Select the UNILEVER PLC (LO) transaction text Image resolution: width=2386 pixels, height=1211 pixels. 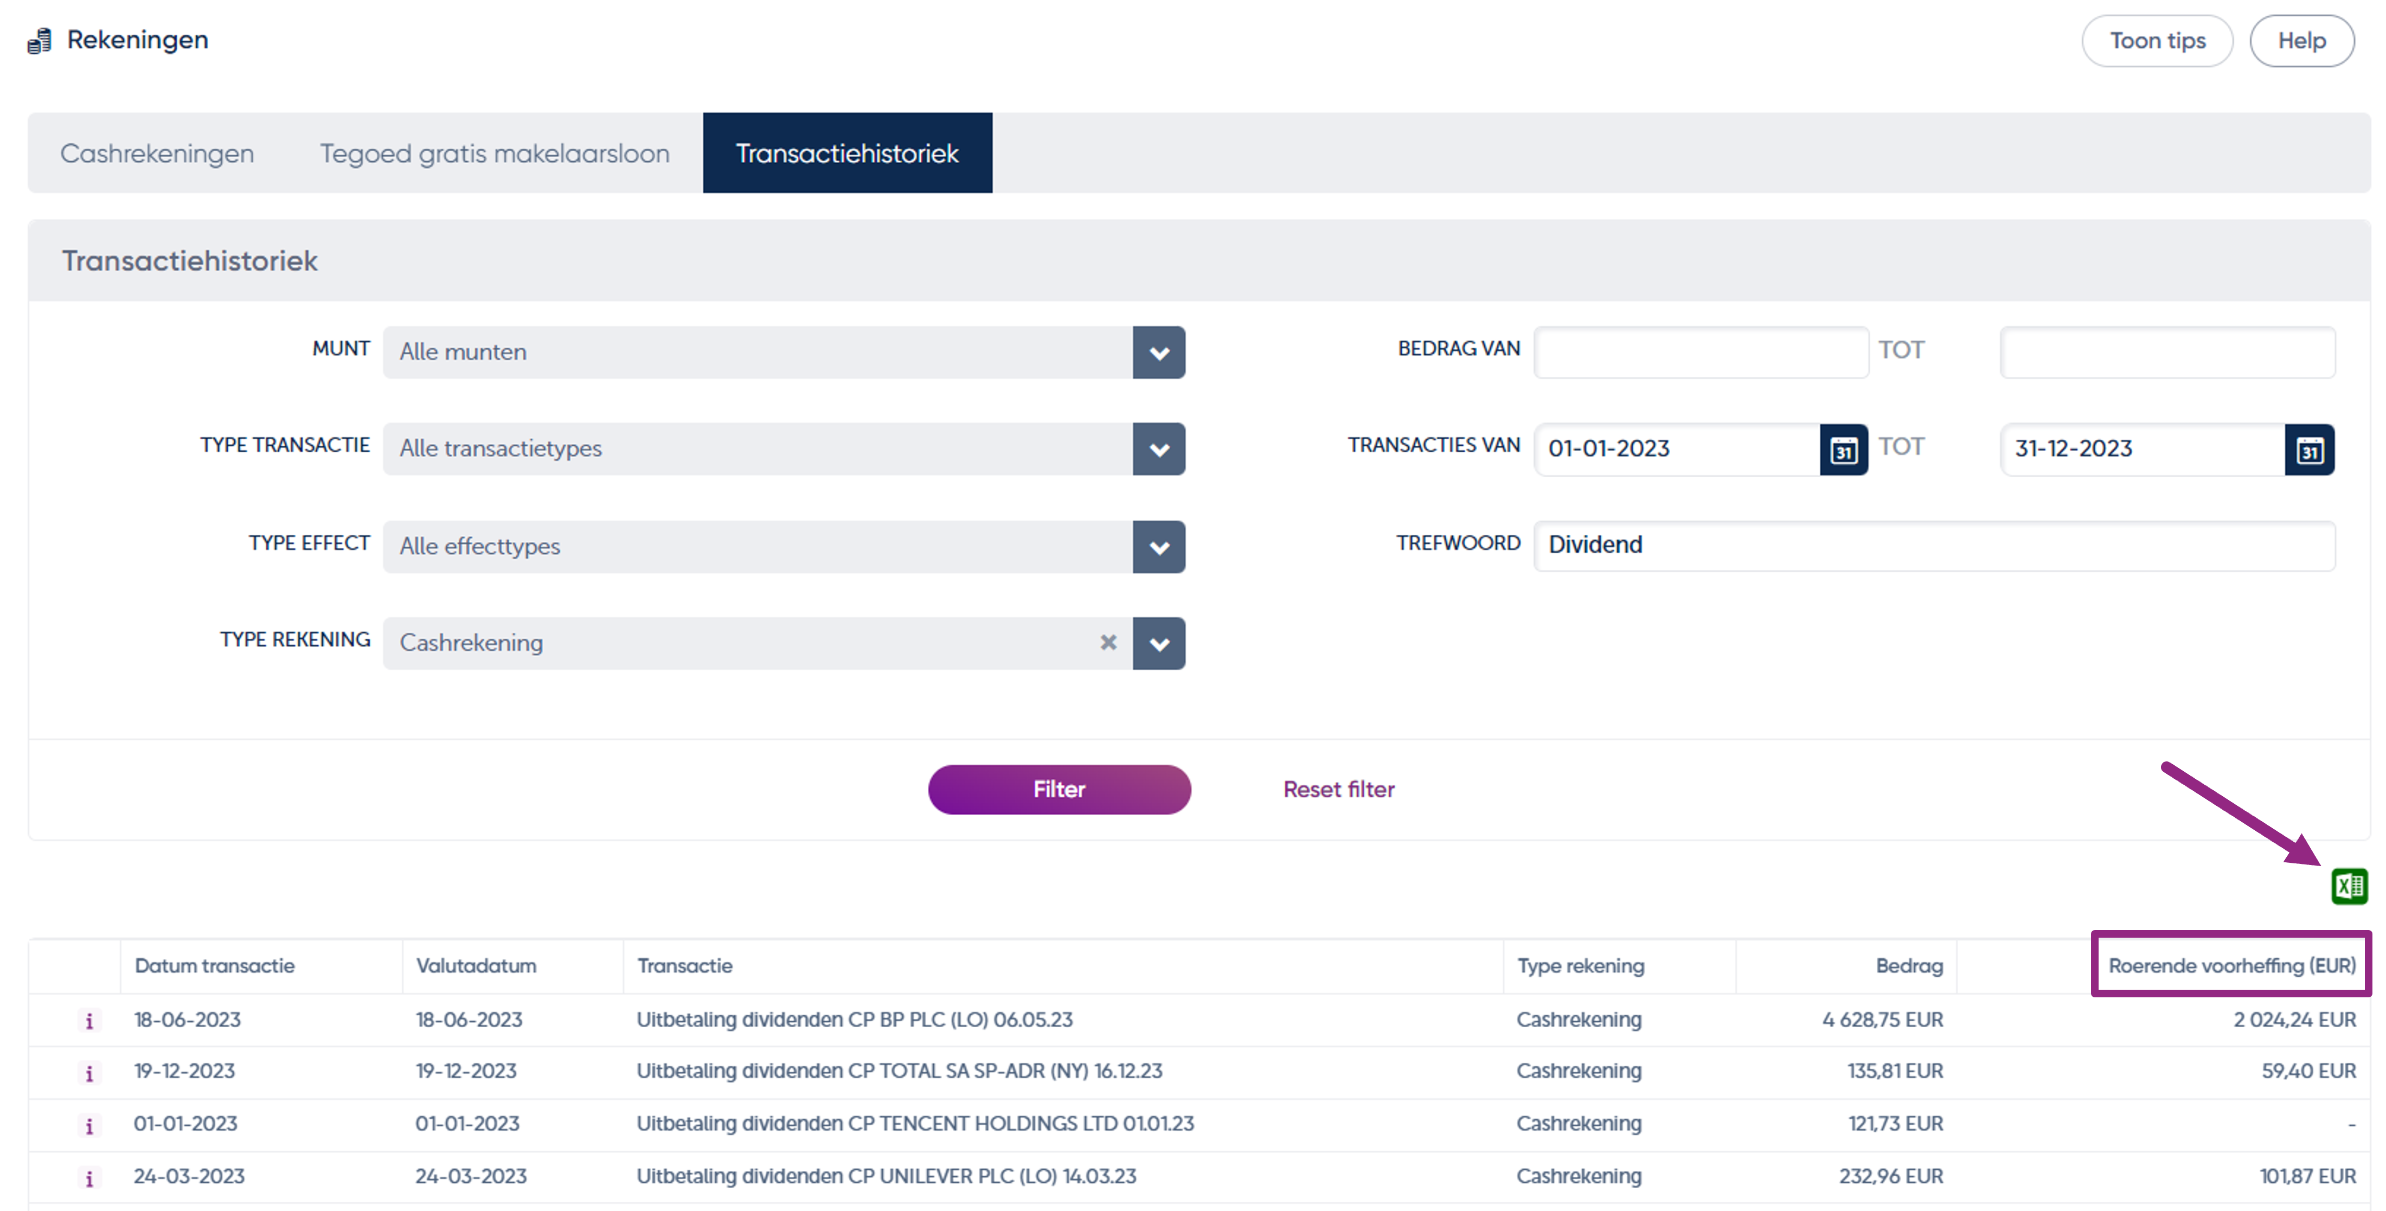(887, 1177)
